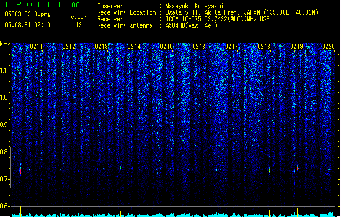This screenshot has height=217, width=341.
Task: Click the Receiving antenna label
Action: click(x=125, y=25)
